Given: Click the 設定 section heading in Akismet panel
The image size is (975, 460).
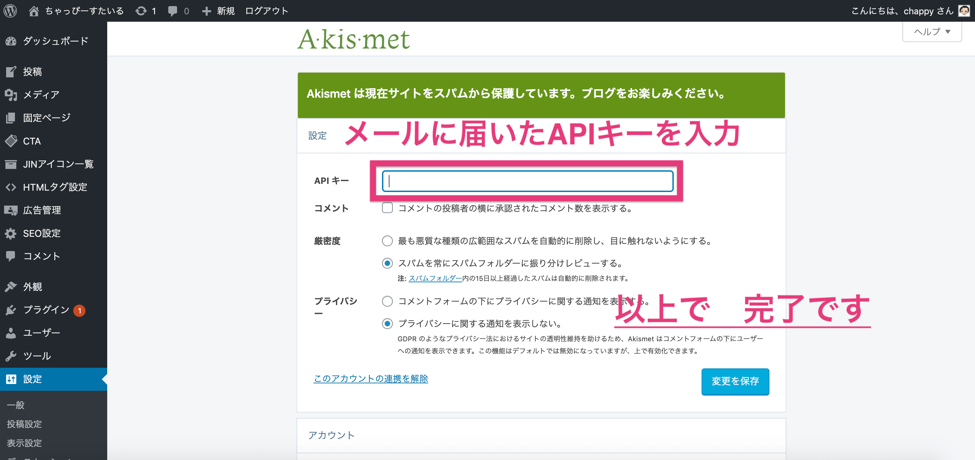Looking at the screenshot, I should click(x=317, y=136).
